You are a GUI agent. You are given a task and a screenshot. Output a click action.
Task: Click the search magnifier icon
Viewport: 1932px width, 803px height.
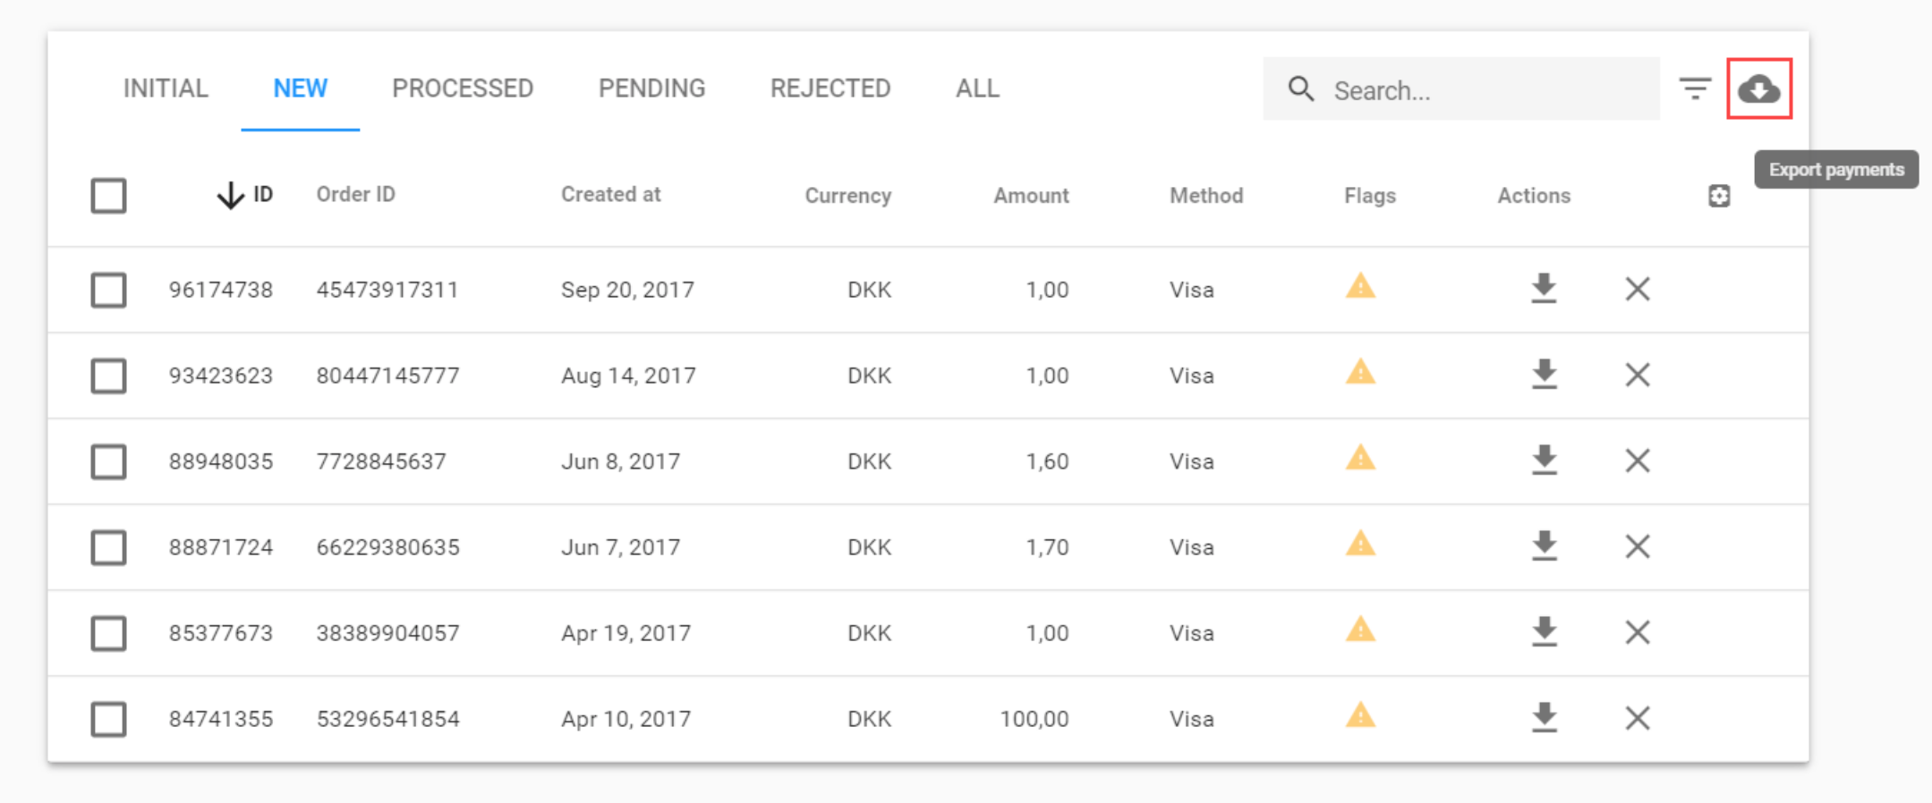click(x=1301, y=89)
